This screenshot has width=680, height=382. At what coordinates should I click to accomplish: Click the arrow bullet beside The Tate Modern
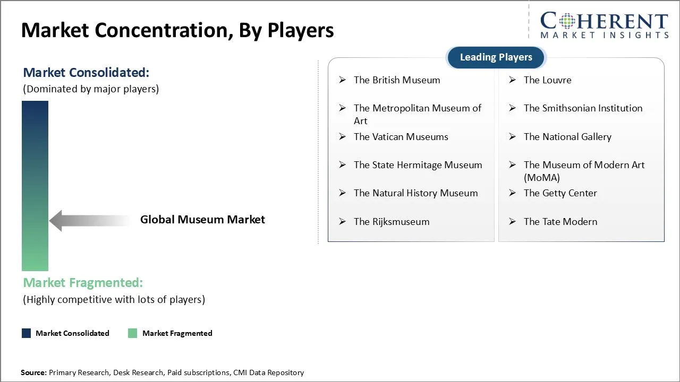tap(513, 222)
